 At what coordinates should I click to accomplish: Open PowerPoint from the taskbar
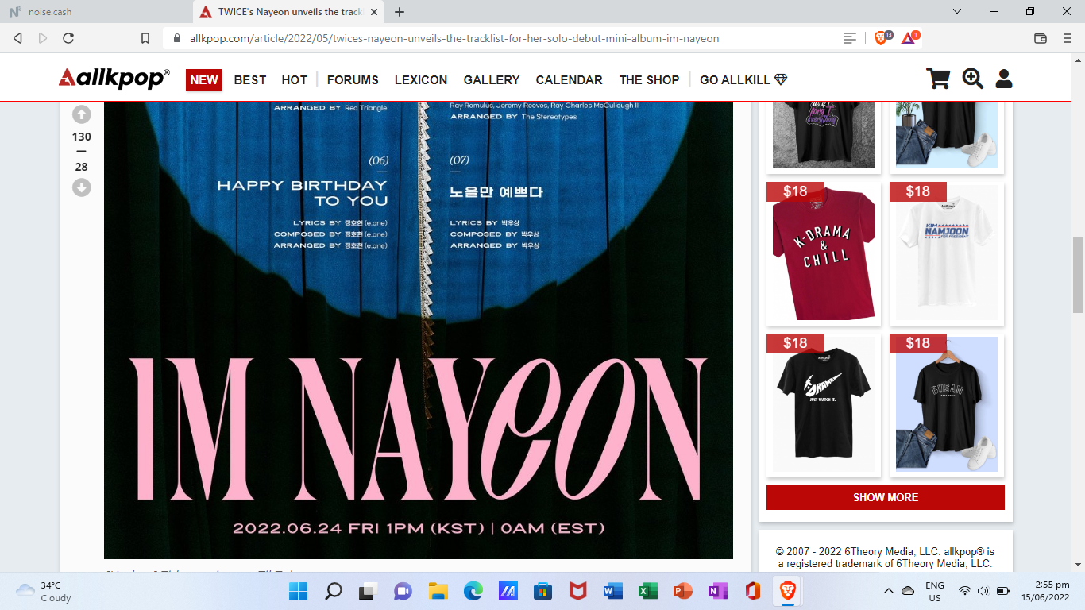(x=682, y=591)
